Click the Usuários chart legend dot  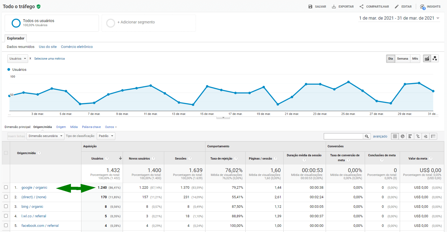pyautogui.click(x=9, y=69)
